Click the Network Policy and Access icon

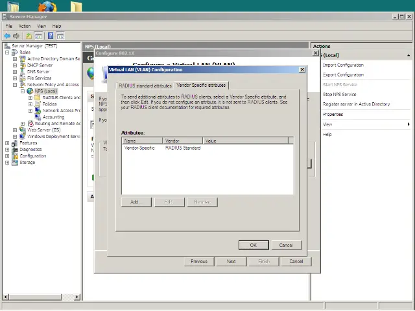(x=23, y=85)
